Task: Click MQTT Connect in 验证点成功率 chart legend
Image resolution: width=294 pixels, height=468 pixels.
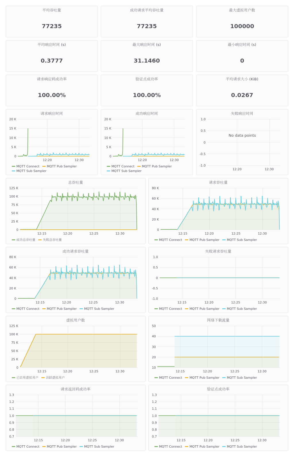Action: pyautogui.click(x=170, y=446)
